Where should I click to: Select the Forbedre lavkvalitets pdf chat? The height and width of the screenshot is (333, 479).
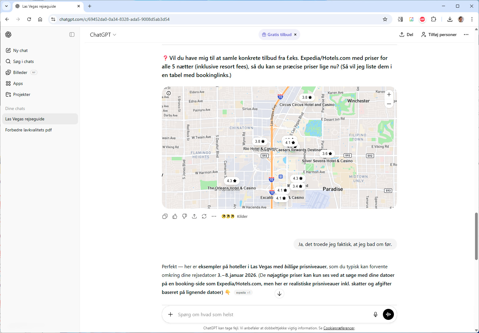28,130
